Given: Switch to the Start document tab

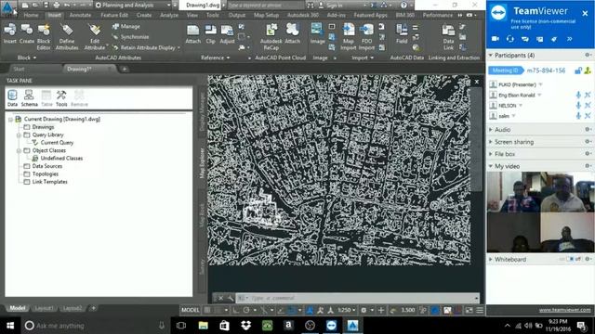Looking at the screenshot, I should pyautogui.click(x=19, y=69).
